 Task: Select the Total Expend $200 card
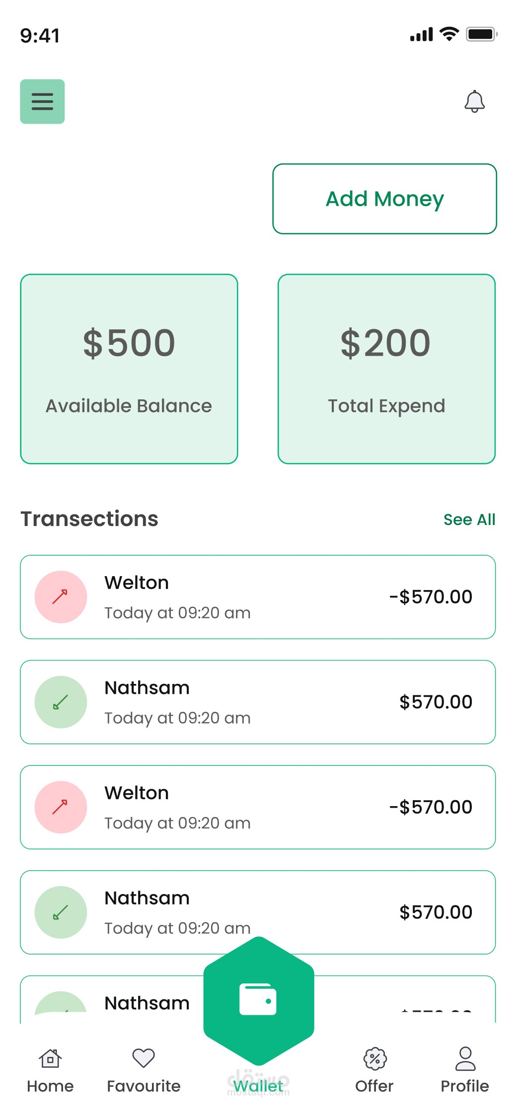click(x=387, y=369)
